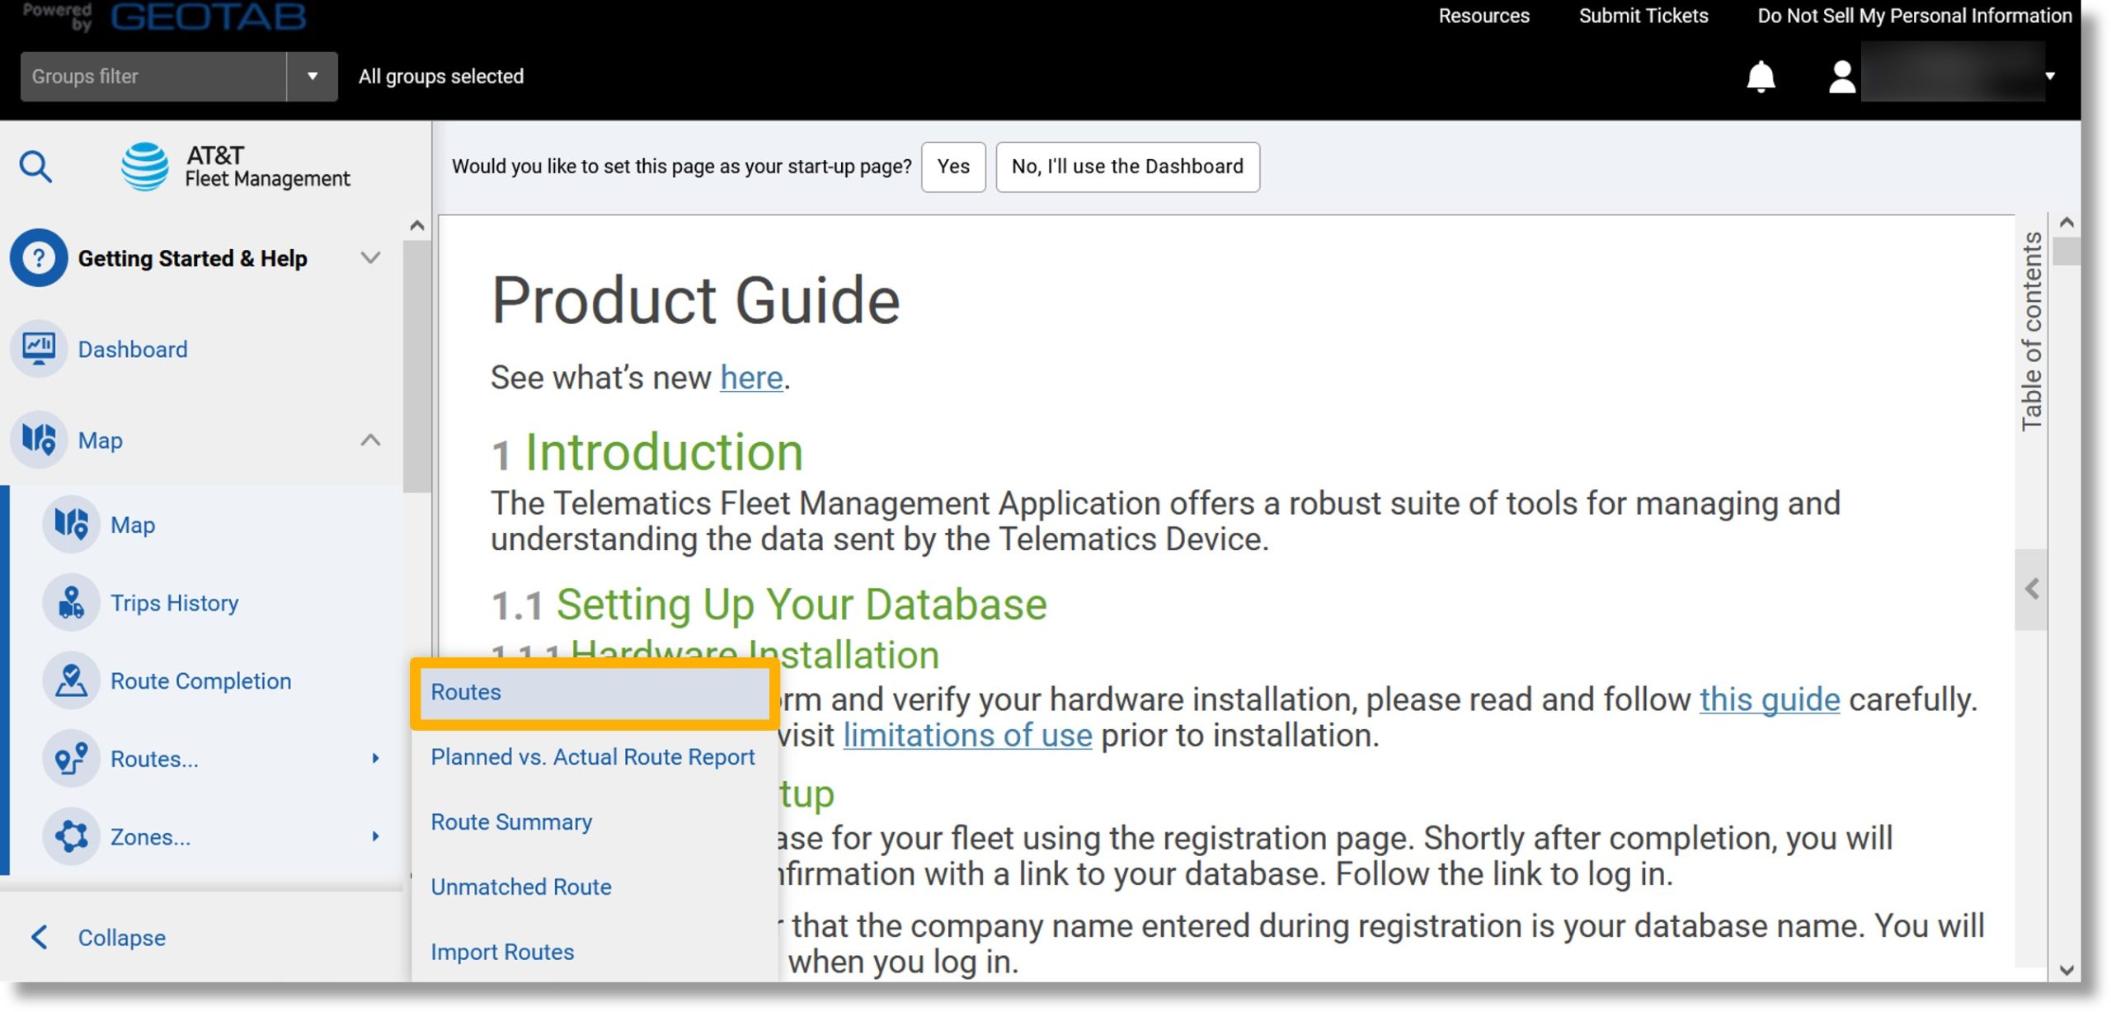2111x1012 pixels.
Task: Open the notifications bell
Action: 1761,77
